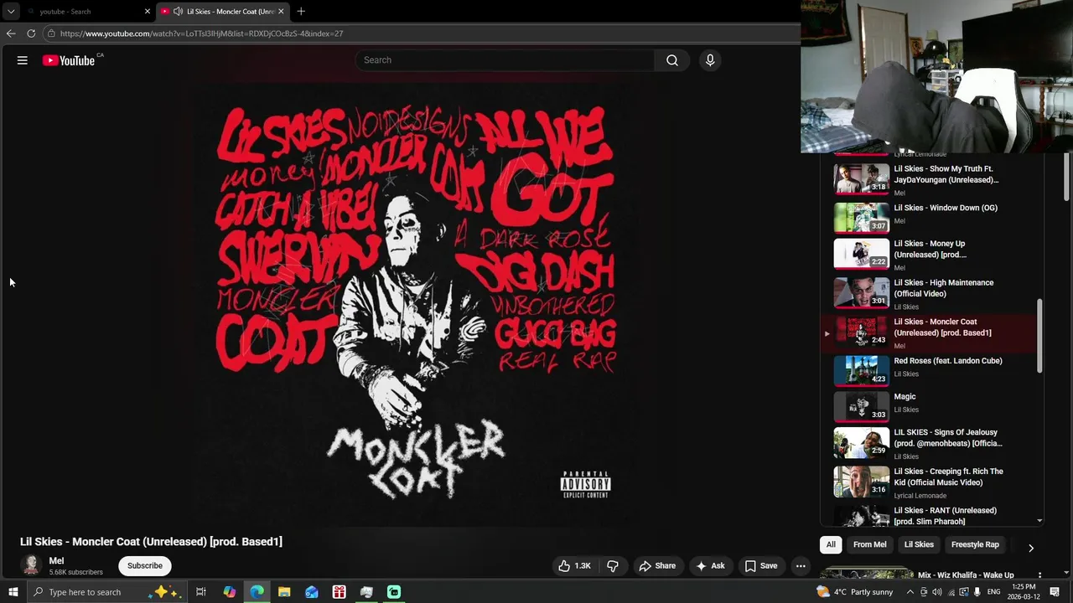Screen dimensions: 1073x603
Task: Play 'Creeping ft. Rich The Kid'
Action: click(x=930, y=483)
